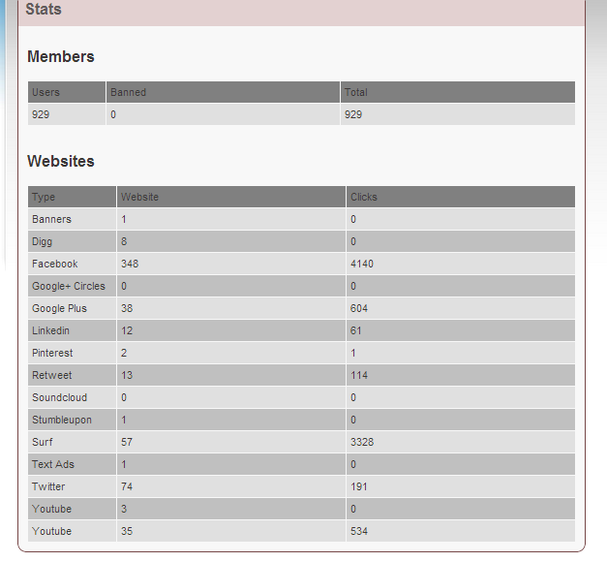Click the Google Plus clicks value 604
The height and width of the screenshot is (562, 607).
359,308
